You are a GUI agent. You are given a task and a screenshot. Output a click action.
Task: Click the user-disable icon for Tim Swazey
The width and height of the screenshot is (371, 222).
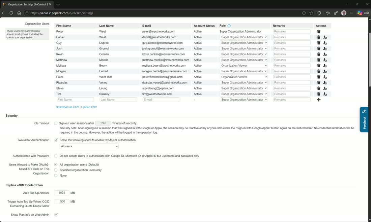click(325, 94)
